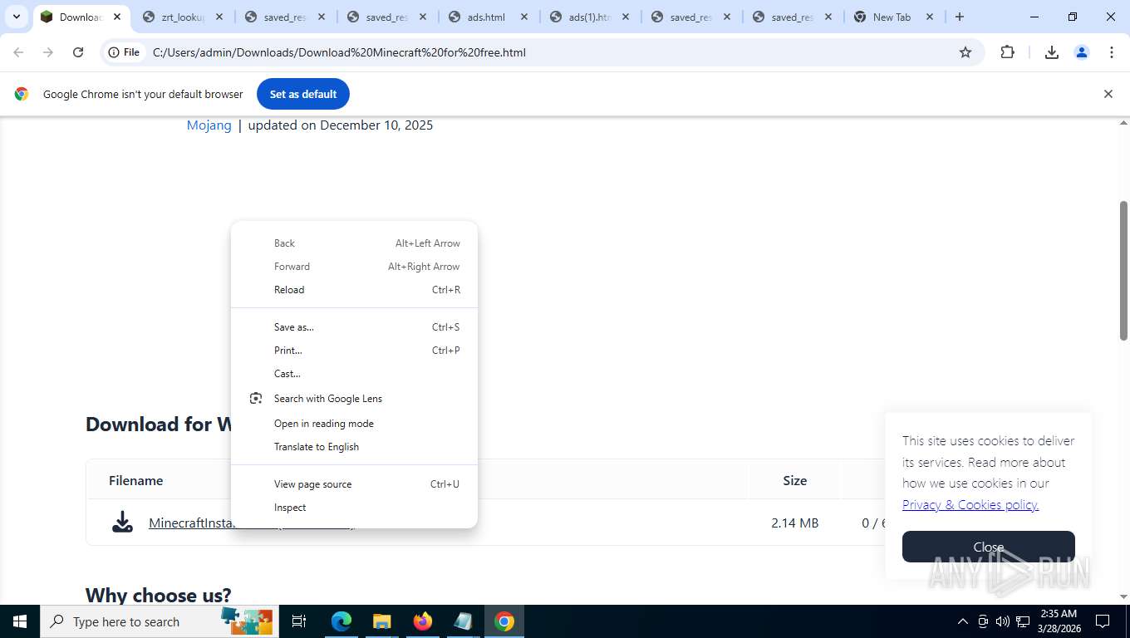Choose Search with Google Lens

click(354, 399)
